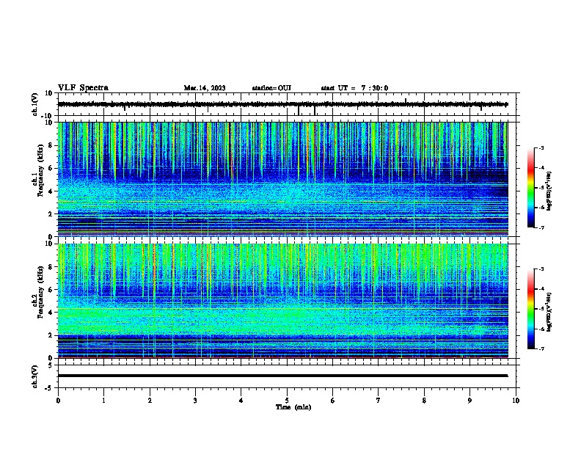Click the "-7" label on ch.2 color scale
Viewport: 581px width, 449px height.
click(541, 348)
